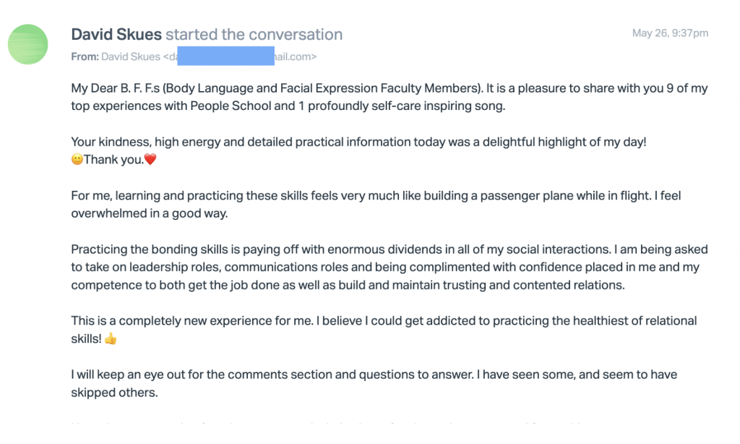Image resolution: width=740 pixels, height=444 pixels.
Task: Click the thumbs up emoji after skills!
Action: pos(111,338)
